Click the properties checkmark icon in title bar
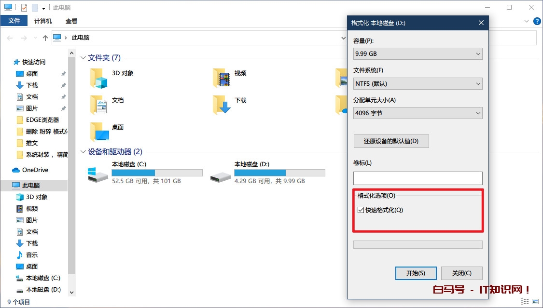The height and width of the screenshot is (308, 543). coord(24,7)
